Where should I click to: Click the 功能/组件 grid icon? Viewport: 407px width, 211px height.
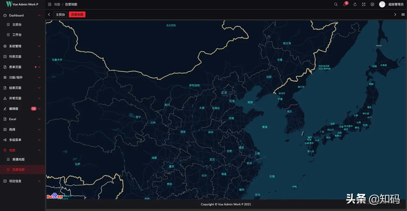pyautogui.click(x=5, y=78)
